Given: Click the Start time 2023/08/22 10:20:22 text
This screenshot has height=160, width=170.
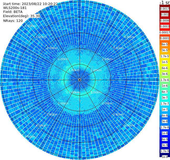Looking at the screenshot, I should (x=30, y=4).
